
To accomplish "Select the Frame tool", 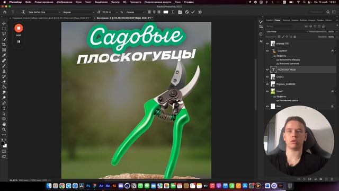I will [4, 50].
